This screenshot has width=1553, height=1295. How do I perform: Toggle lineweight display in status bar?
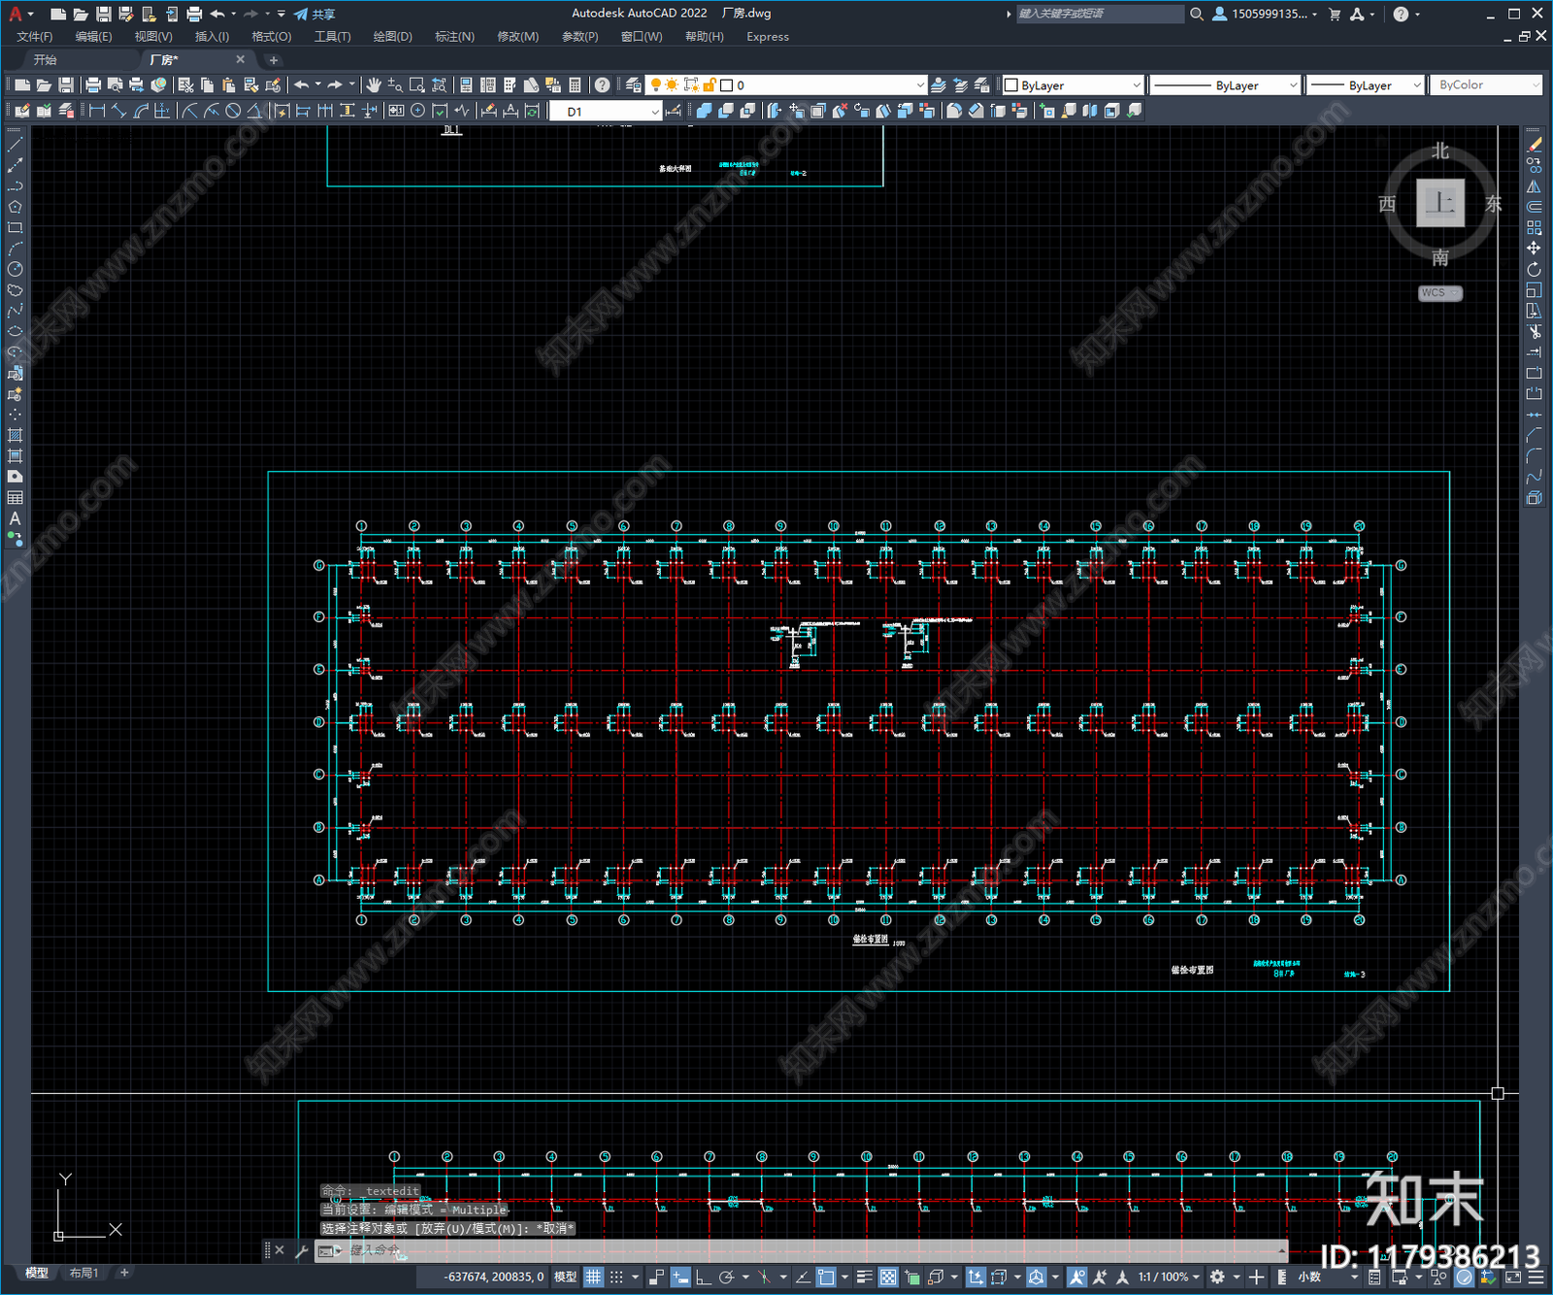coord(864,1277)
